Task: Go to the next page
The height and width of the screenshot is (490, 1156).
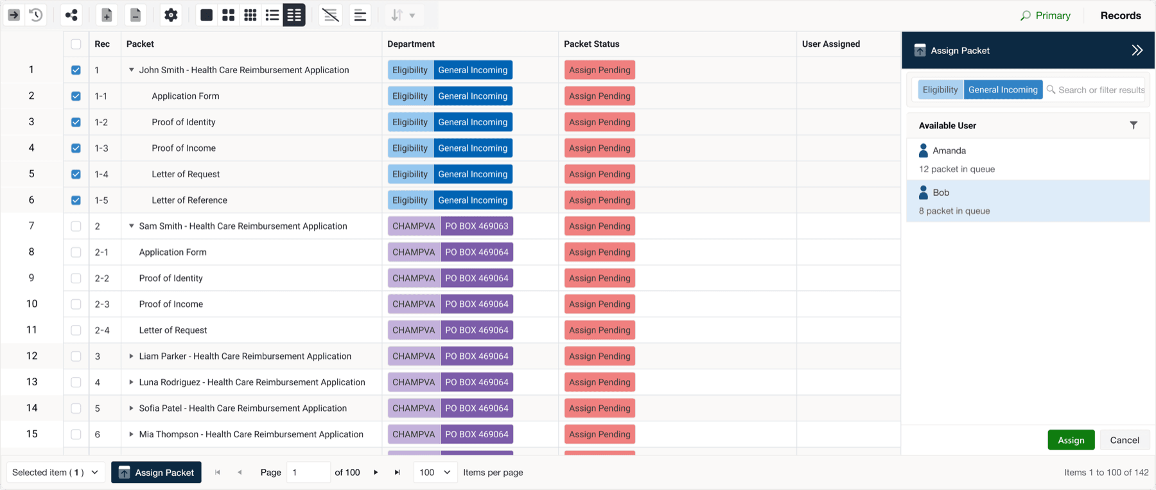Action: pyautogui.click(x=376, y=472)
